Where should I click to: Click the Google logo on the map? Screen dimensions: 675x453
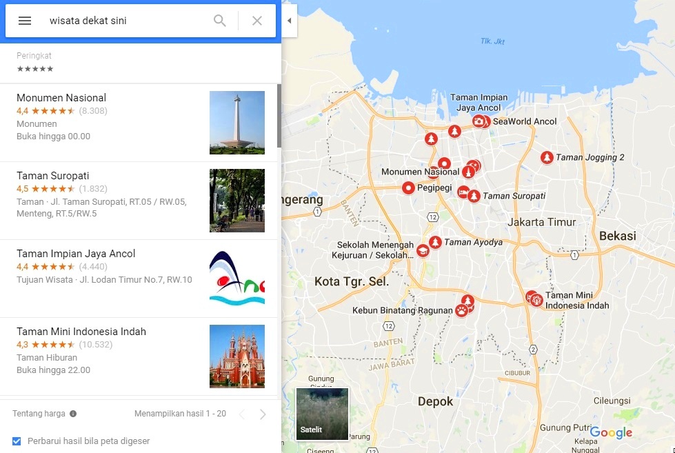pos(611,432)
